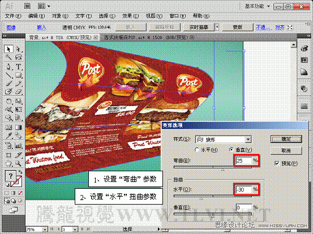Select the Column Graph tool
The width and height of the screenshot is (313, 234).
pyautogui.click(x=18, y=146)
